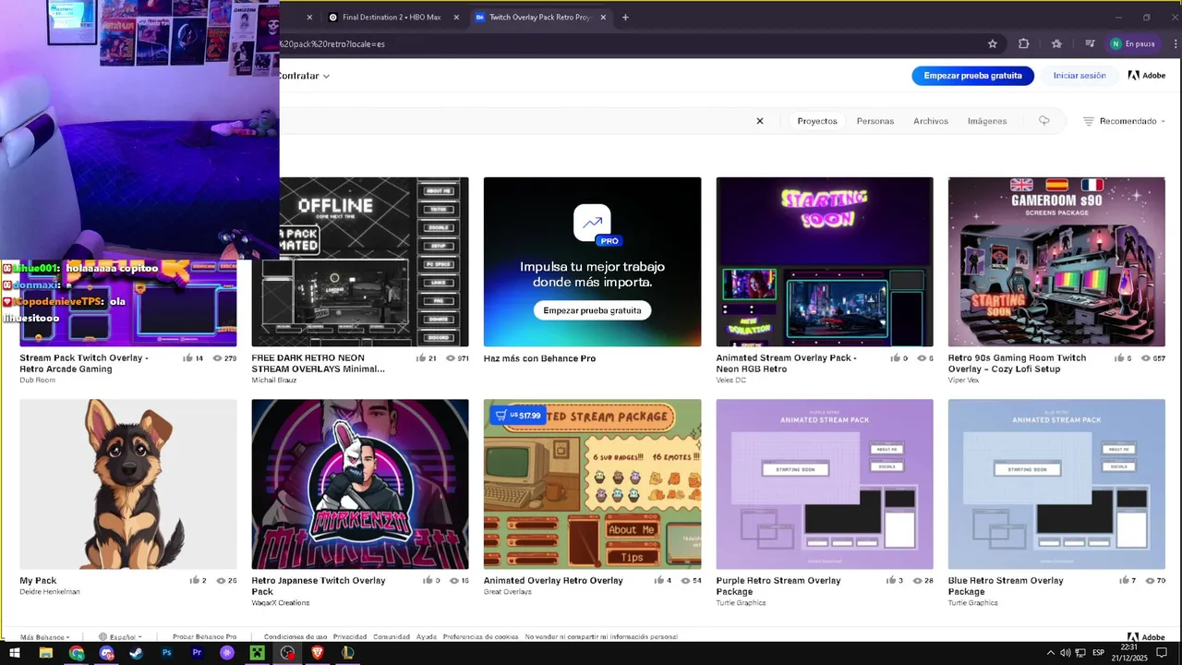Screen dimensions: 1182x665
Task: Open Windows Start menu
Action: [x=15, y=653]
